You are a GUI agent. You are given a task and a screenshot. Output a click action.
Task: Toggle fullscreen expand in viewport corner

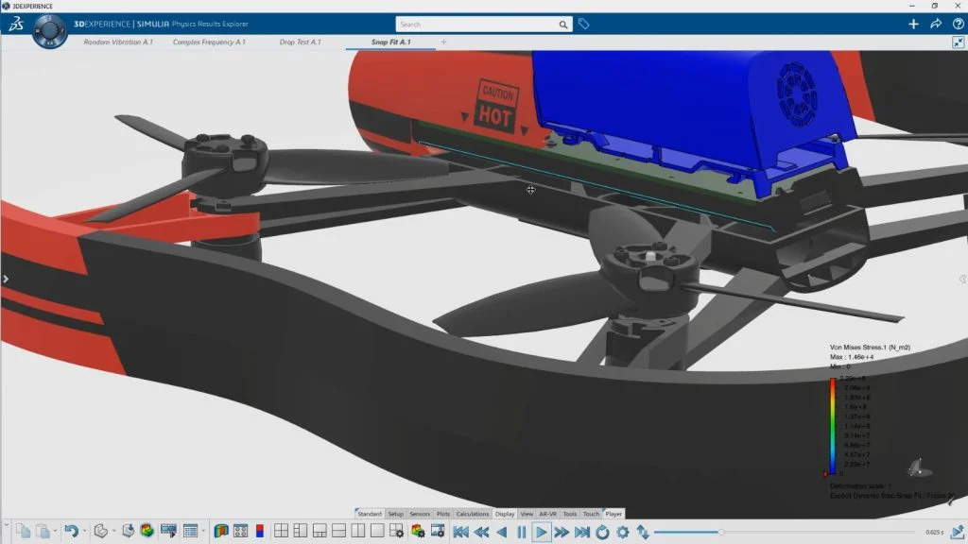pyautogui.click(x=958, y=42)
